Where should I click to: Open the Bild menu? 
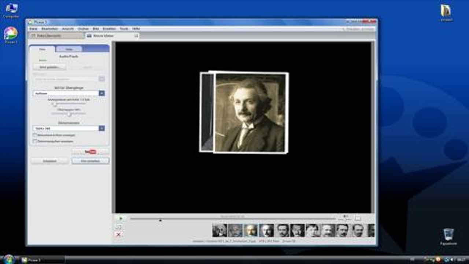point(96,29)
